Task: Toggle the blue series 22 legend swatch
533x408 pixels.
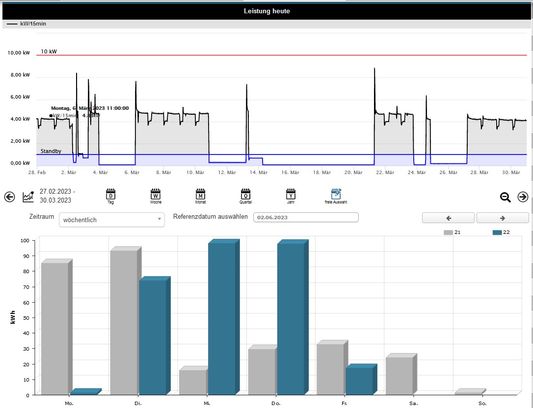Action: pyautogui.click(x=497, y=232)
